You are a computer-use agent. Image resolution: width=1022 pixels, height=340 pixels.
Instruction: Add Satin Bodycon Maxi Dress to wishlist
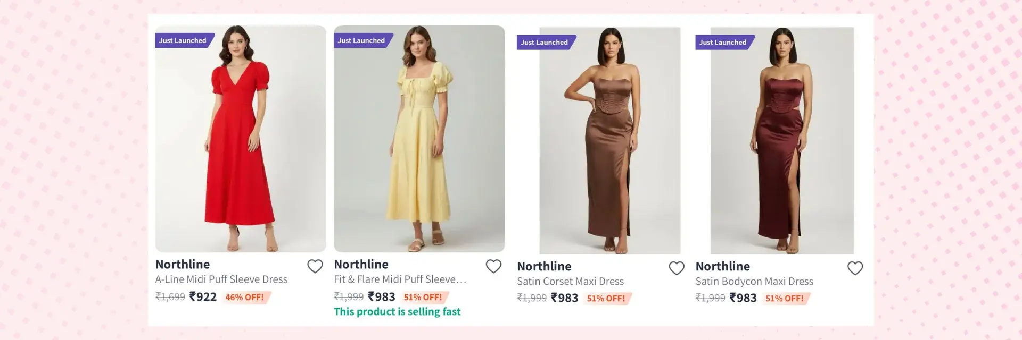pyautogui.click(x=855, y=268)
